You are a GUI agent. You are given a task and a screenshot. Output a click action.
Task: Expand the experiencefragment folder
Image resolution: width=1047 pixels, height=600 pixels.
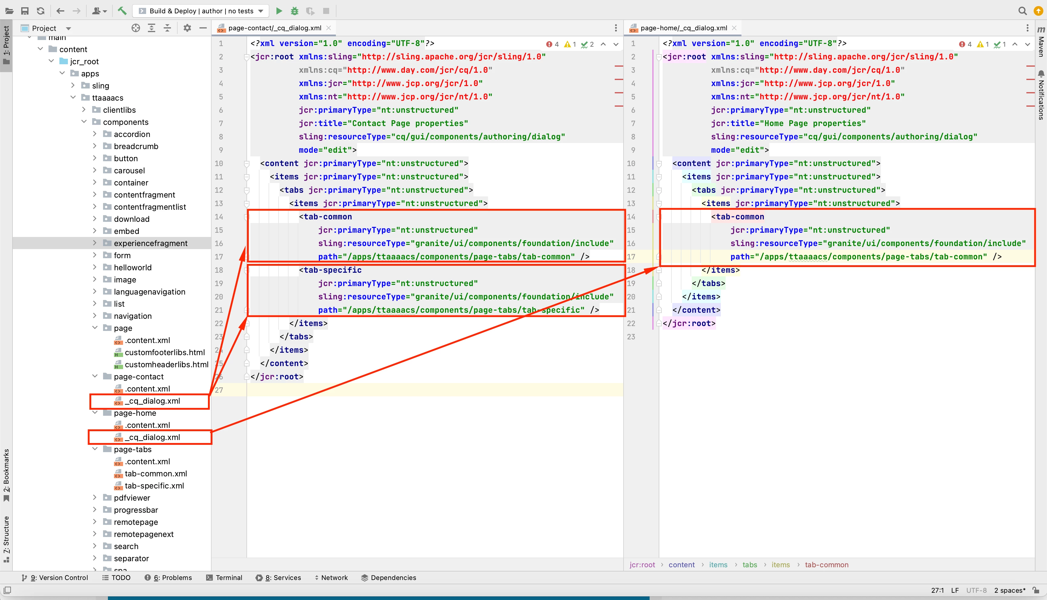[x=95, y=243]
